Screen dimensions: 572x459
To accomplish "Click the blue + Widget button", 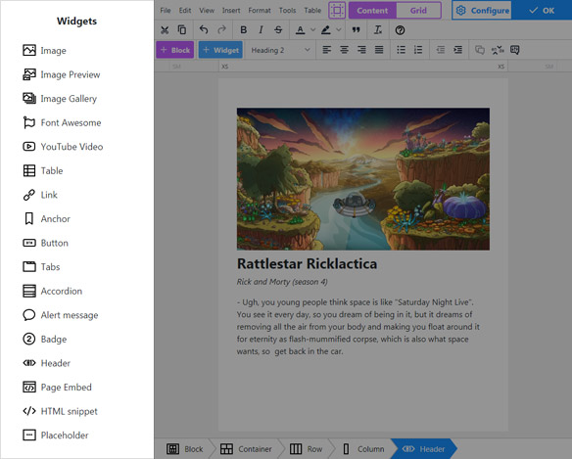I will coord(220,50).
